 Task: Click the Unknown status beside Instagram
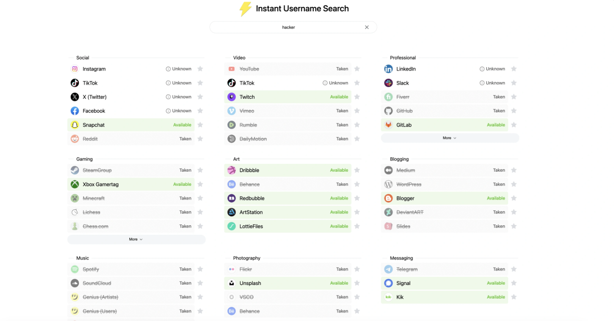pyautogui.click(x=179, y=69)
